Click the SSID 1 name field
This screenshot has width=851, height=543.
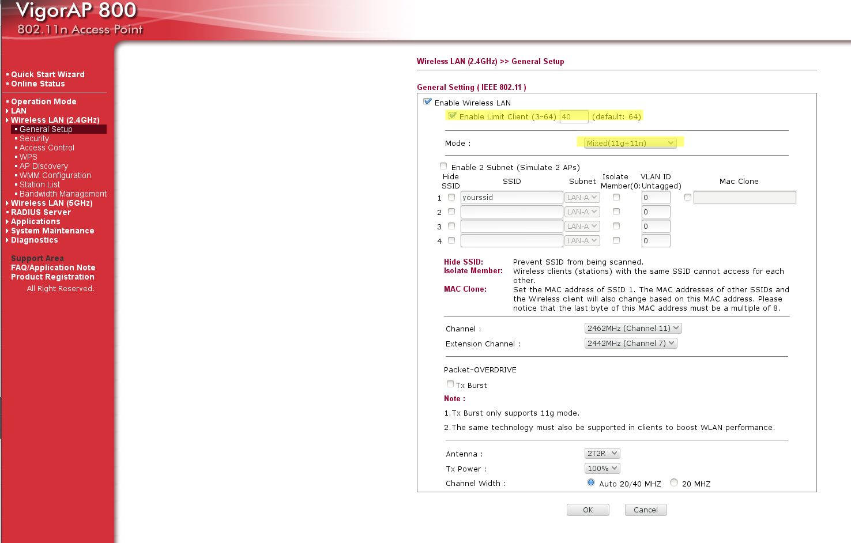(511, 198)
